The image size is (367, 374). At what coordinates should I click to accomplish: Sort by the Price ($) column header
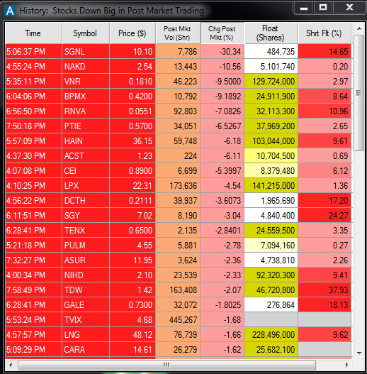tap(132, 33)
